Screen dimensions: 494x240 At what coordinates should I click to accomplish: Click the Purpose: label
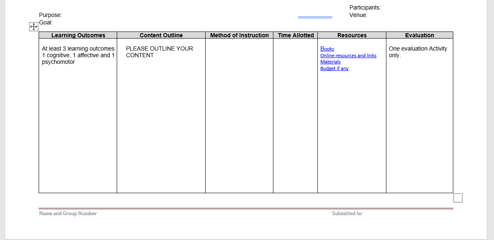50,15
